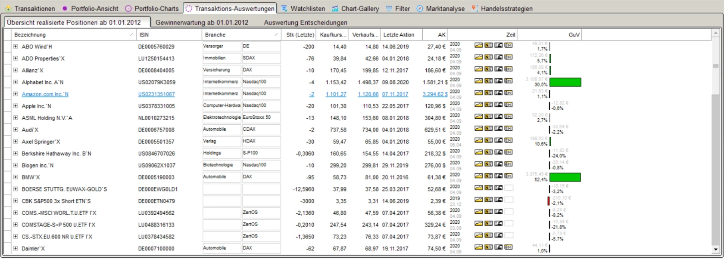Image resolution: width=724 pixels, height=259 pixels.
Task: Sort by the ISIN column header
Action: (169, 35)
